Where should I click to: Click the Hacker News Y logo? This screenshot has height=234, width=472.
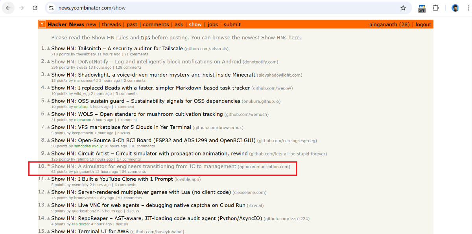[x=42, y=24]
